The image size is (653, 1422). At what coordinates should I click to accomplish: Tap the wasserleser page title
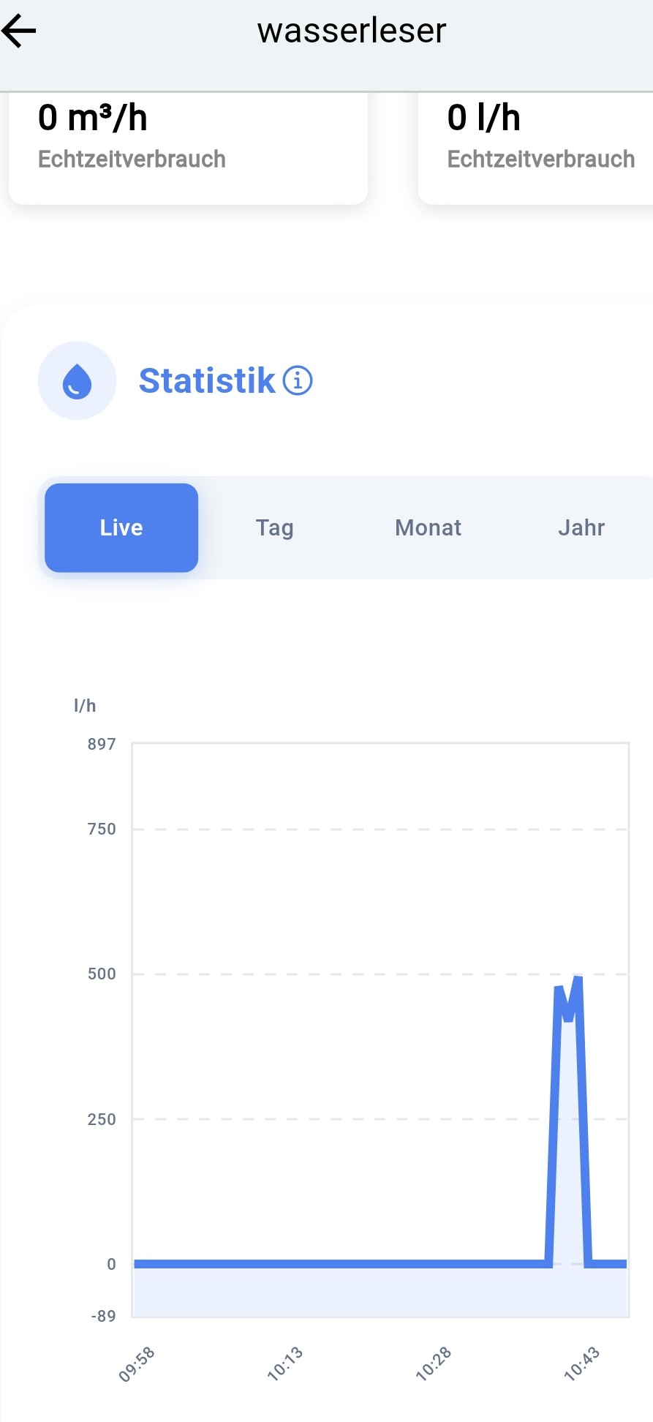click(352, 31)
